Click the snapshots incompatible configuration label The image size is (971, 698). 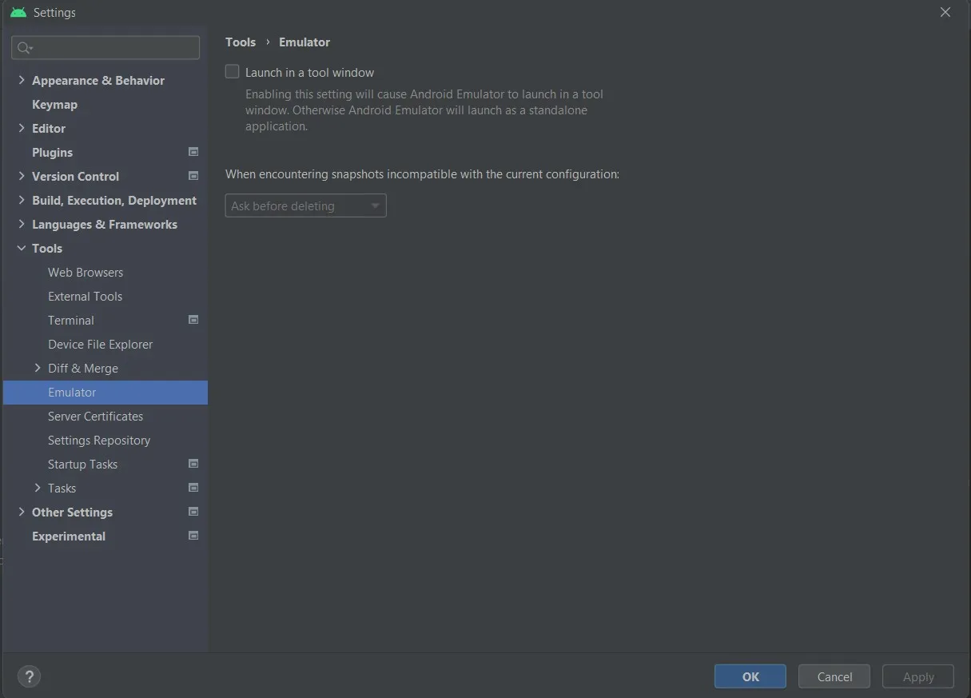coord(422,174)
